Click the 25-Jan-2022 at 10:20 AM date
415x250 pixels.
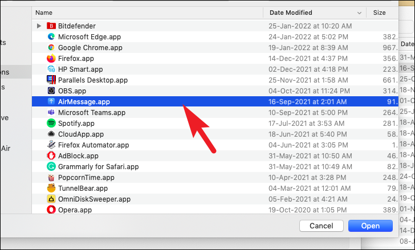pyautogui.click(x=310, y=26)
